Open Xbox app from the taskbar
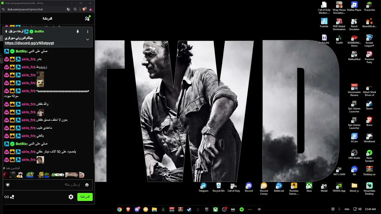This screenshot has width=381, height=214. coord(215,209)
